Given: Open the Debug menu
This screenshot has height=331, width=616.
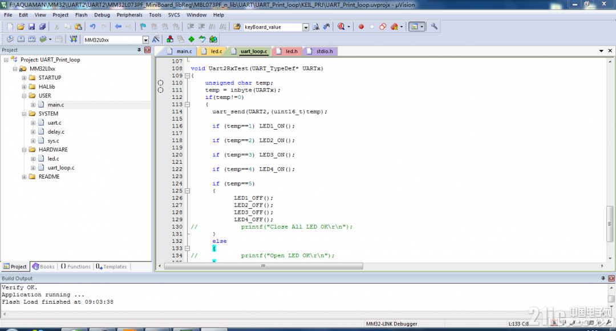Looking at the screenshot, I should pos(102,15).
